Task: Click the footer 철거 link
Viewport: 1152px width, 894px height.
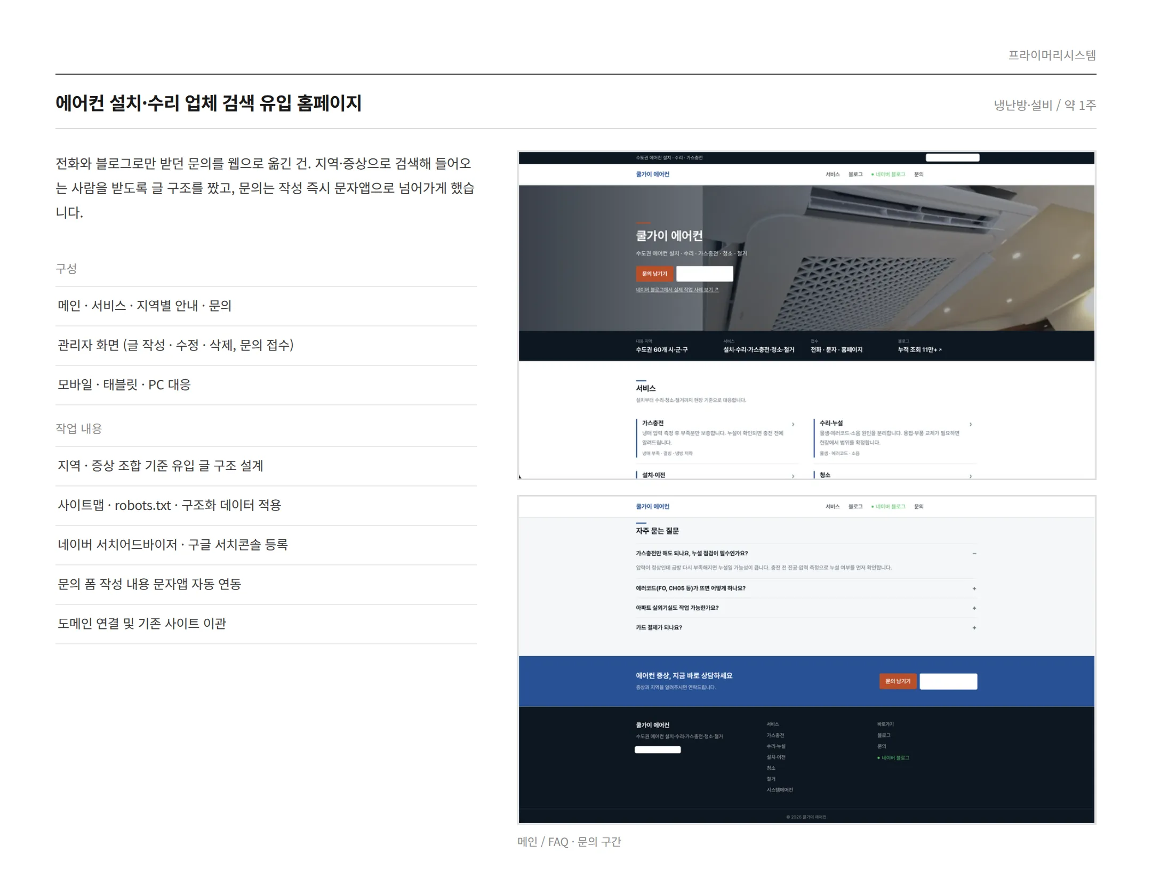Action: [771, 779]
